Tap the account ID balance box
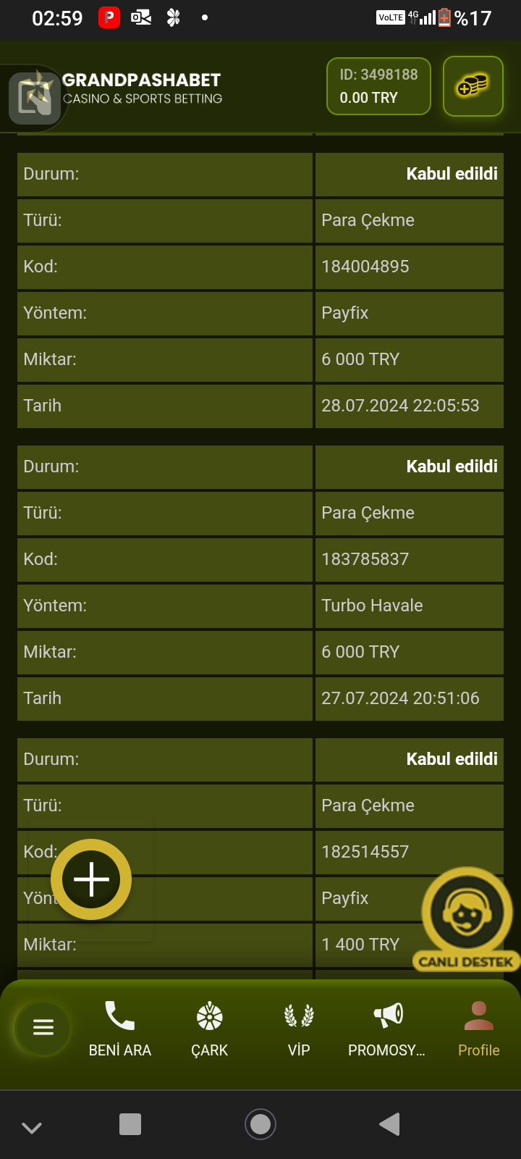Viewport: 521px width, 1159px height. [378, 86]
